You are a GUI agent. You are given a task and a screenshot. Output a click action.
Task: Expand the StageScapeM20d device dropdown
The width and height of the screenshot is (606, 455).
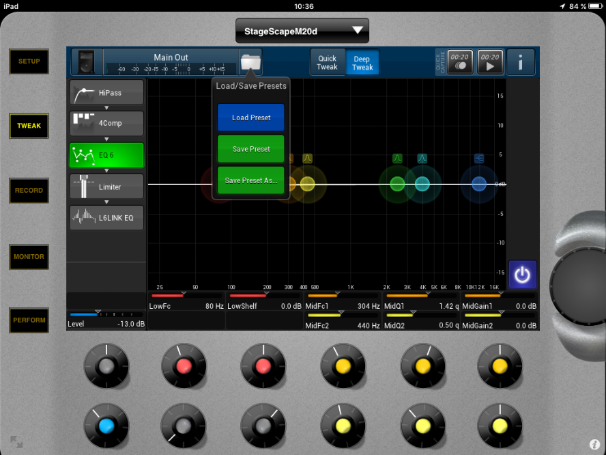click(302, 31)
